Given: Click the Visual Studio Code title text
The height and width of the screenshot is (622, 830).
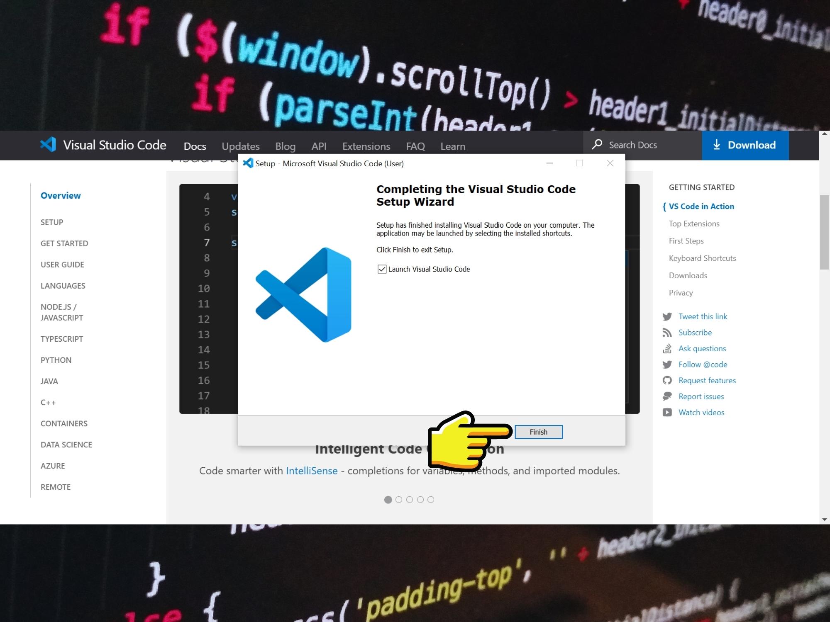Looking at the screenshot, I should (115, 145).
